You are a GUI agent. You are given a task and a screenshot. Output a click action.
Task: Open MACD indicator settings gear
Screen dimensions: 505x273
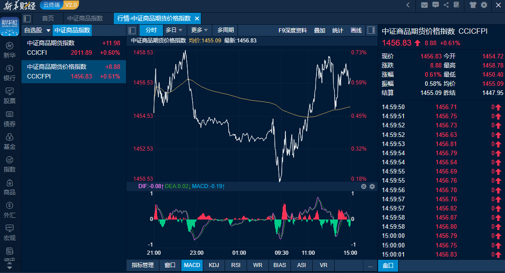pyautogui.click(x=372, y=186)
